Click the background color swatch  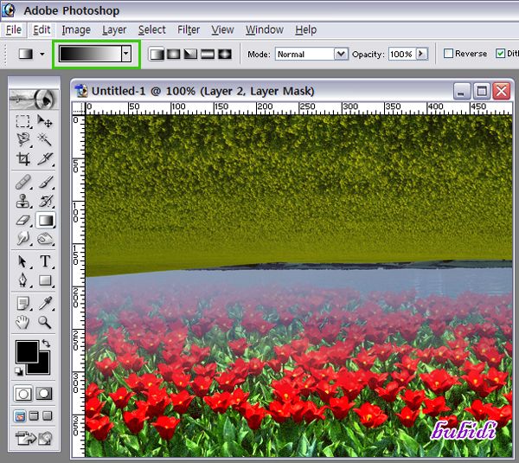[x=42, y=367]
